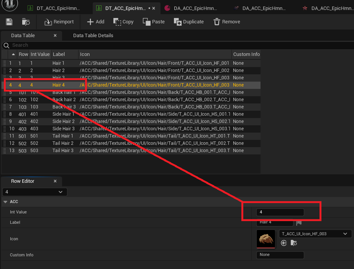Click the hair icon thumbnail preview

click(x=265, y=238)
